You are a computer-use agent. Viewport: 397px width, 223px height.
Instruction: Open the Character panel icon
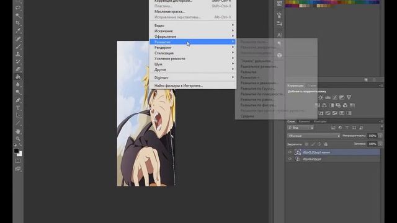pyautogui.click(x=279, y=35)
